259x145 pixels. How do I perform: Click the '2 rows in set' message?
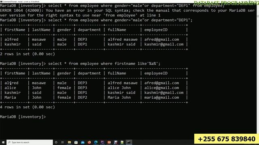tap(28, 54)
